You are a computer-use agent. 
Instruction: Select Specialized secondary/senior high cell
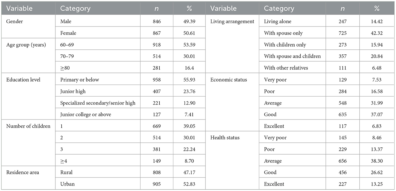pyautogui.click(x=98, y=103)
